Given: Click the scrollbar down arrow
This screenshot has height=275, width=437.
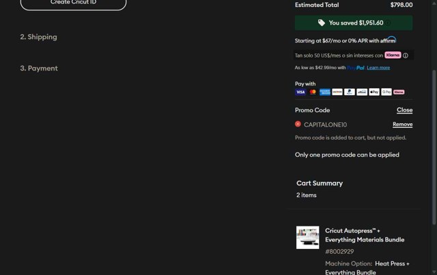Looking at the screenshot, I should (x=434, y=272).
